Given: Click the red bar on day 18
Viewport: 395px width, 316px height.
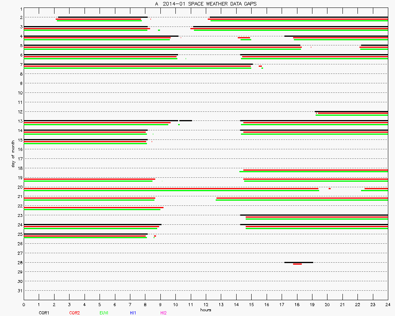Looking at the screenshot, I should [x=315, y=170].
